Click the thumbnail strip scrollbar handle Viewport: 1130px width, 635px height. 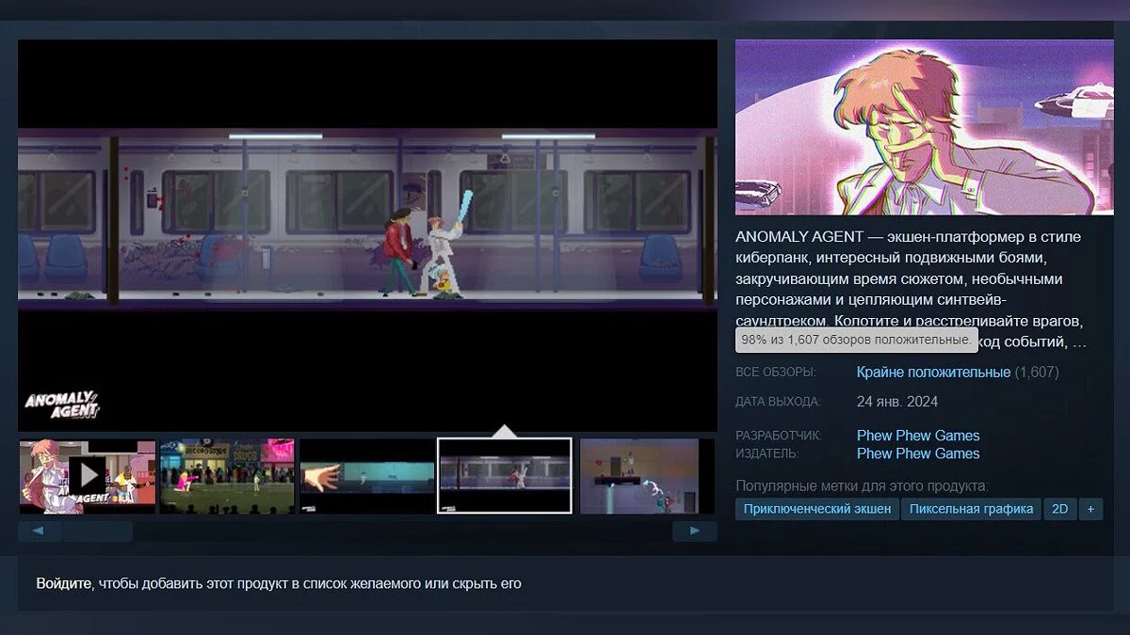click(98, 532)
